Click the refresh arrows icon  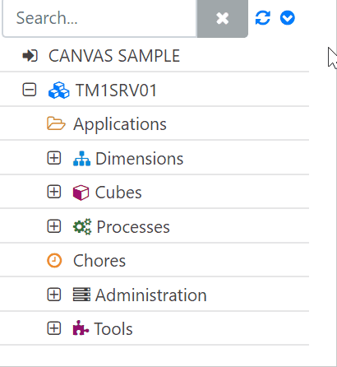(263, 18)
